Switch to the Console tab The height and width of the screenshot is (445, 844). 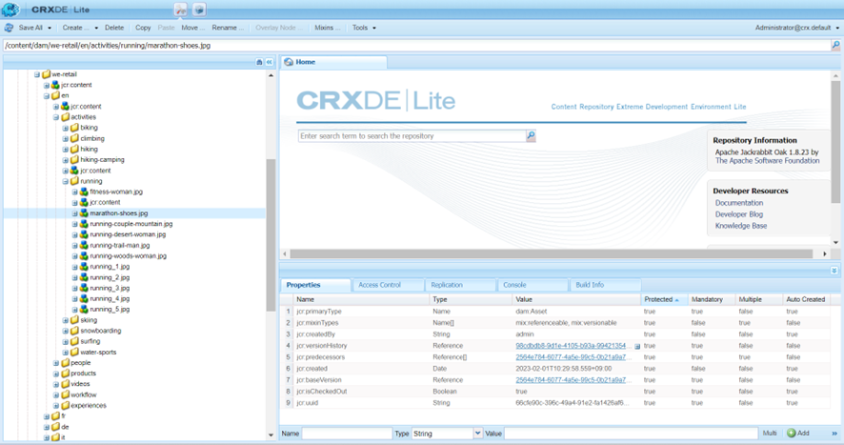point(533,285)
